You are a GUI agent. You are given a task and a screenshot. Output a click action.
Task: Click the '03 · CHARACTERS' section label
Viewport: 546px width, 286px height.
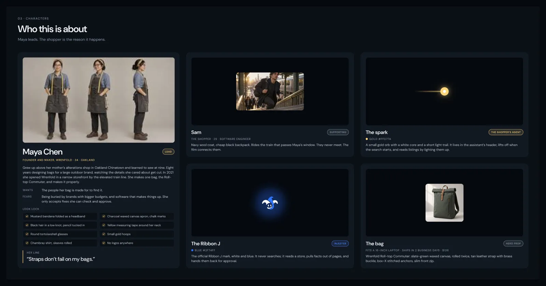(33, 18)
